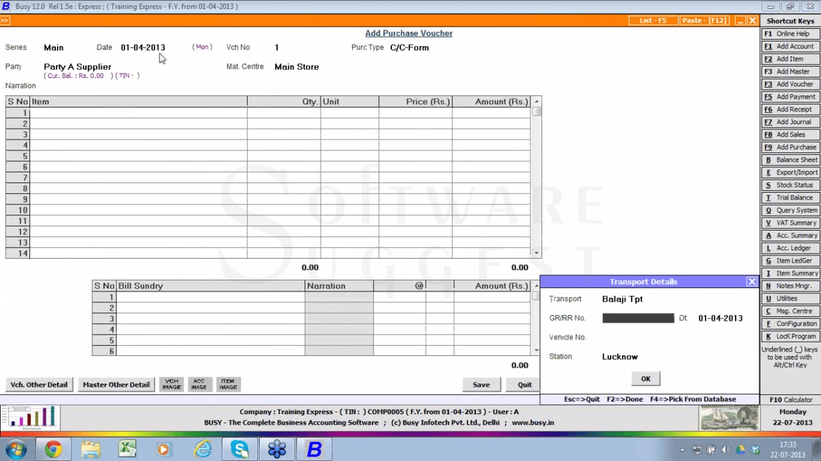Click the item grid scrollbar down arrow
The image size is (821, 461).
pos(536,253)
